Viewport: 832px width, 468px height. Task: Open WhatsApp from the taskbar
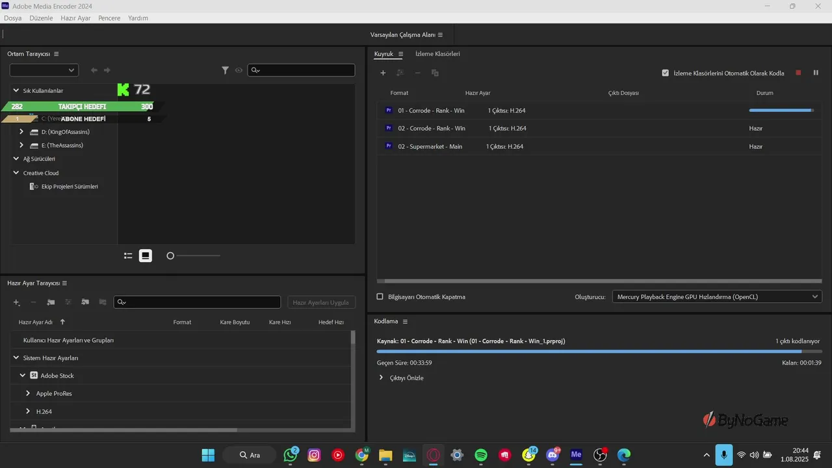290,455
